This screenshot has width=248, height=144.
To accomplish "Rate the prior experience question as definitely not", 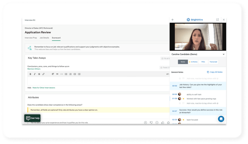I will [146, 123].
